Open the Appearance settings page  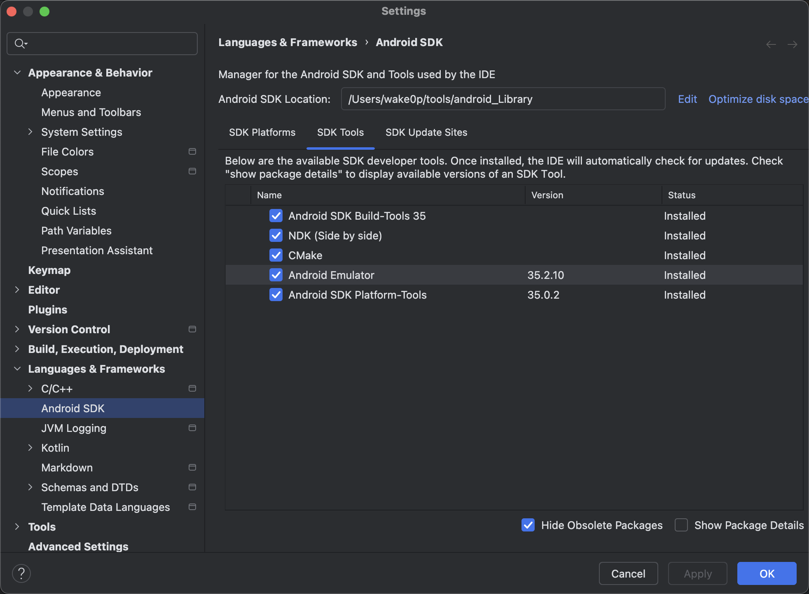71,93
